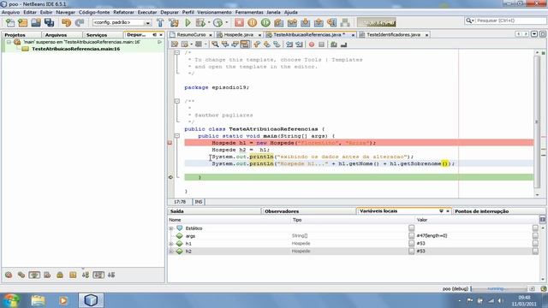Click the Save All toolbar icon
Screen dimensions: 548x308
[x=50, y=23]
